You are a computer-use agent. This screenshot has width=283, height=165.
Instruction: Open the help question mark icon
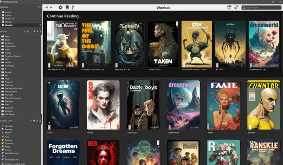point(73,7)
